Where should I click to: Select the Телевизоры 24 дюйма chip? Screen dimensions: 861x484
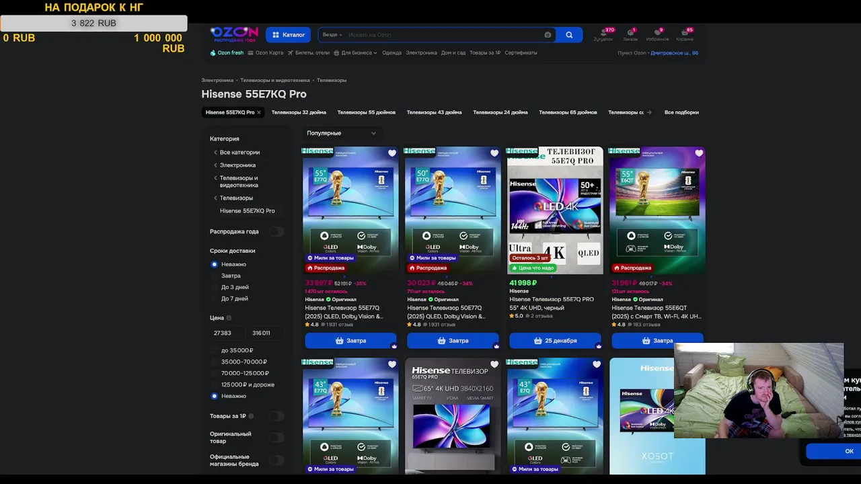[500, 112]
